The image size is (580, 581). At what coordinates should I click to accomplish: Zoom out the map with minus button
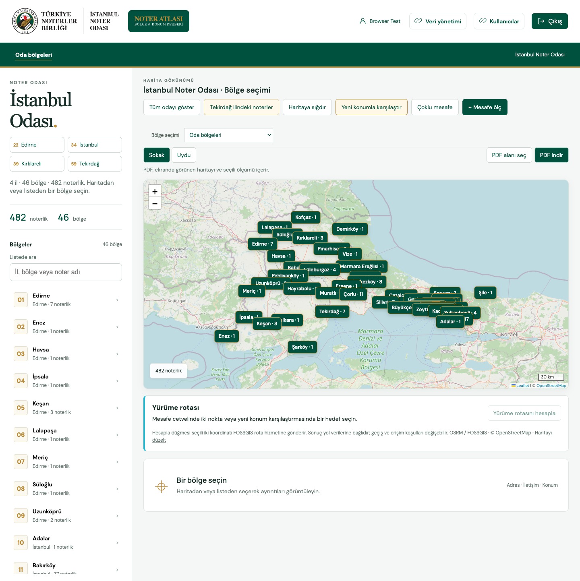tap(155, 204)
